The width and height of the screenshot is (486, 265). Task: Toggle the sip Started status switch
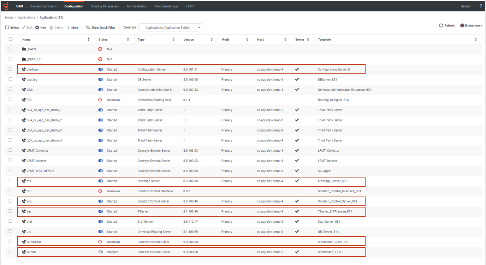tap(101, 212)
